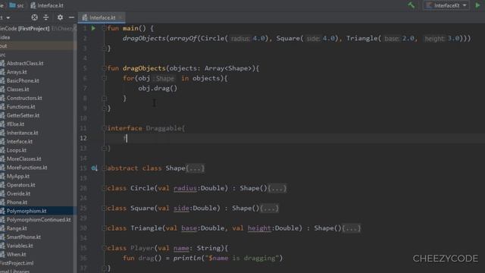The image size is (485, 273).
Task: Select FirstProject root in tree
Action: click(x=25, y=29)
